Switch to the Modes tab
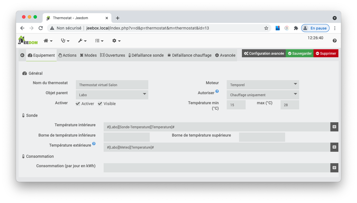The height and width of the screenshot is (203, 357). click(x=88, y=55)
